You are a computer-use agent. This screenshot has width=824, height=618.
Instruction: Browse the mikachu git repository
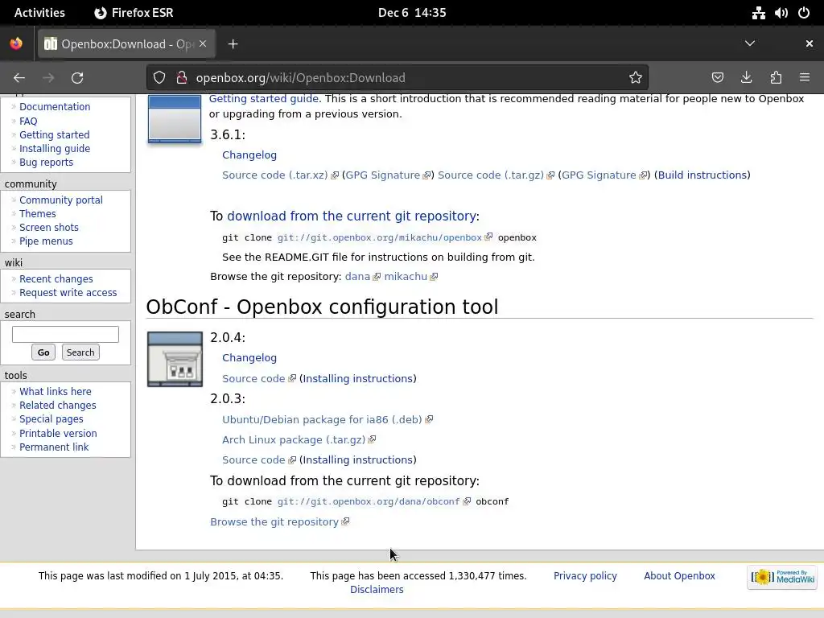point(406,277)
